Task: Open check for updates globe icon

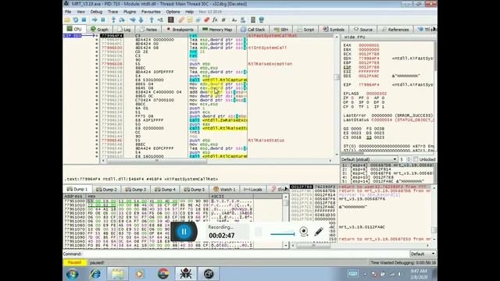Action: [x=262, y=20]
